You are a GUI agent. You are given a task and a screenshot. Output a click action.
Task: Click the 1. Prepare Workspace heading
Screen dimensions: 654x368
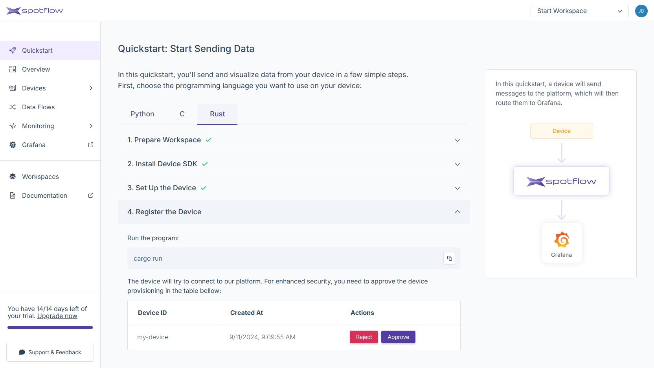pyautogui.click(x=164, y=140)
